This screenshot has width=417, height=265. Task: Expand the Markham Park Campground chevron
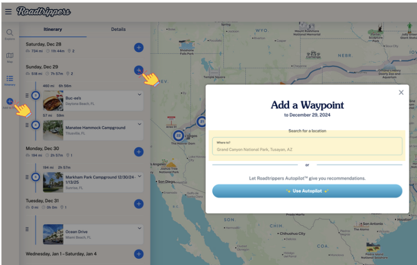pyautogui.click(x=139, y=176)
